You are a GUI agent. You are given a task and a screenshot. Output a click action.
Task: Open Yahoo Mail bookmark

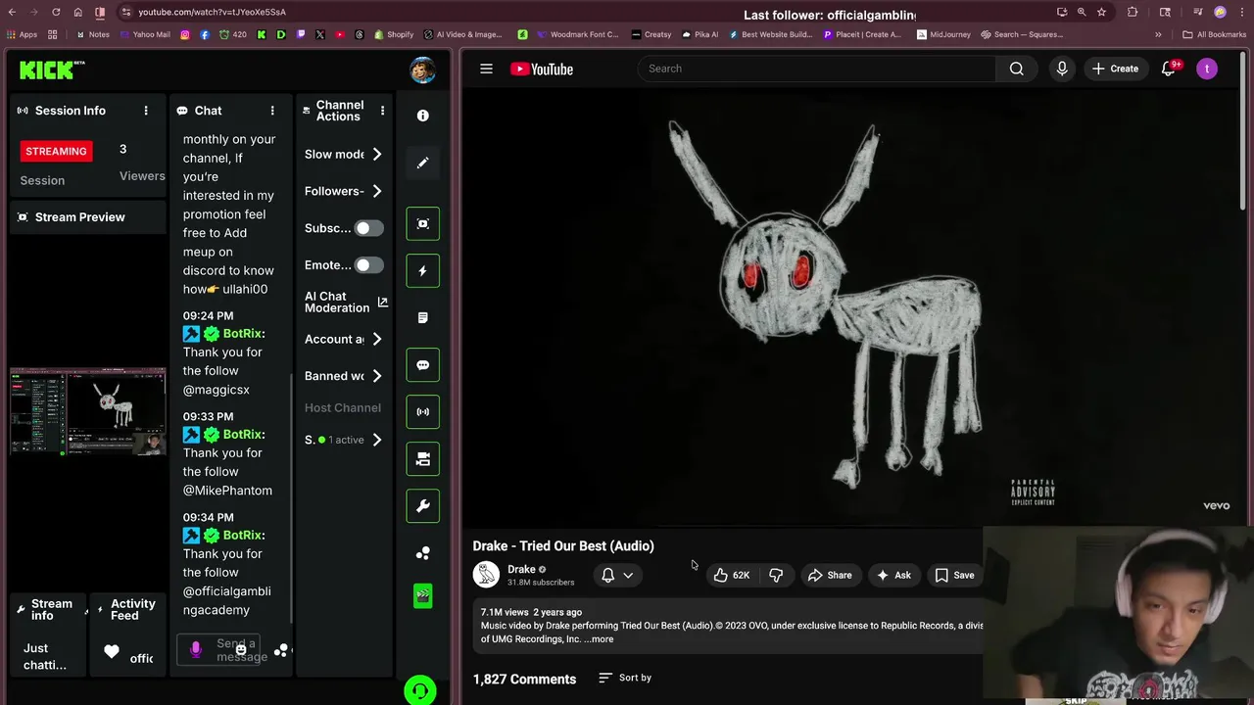pyautogui.click(x=144, y=34)
